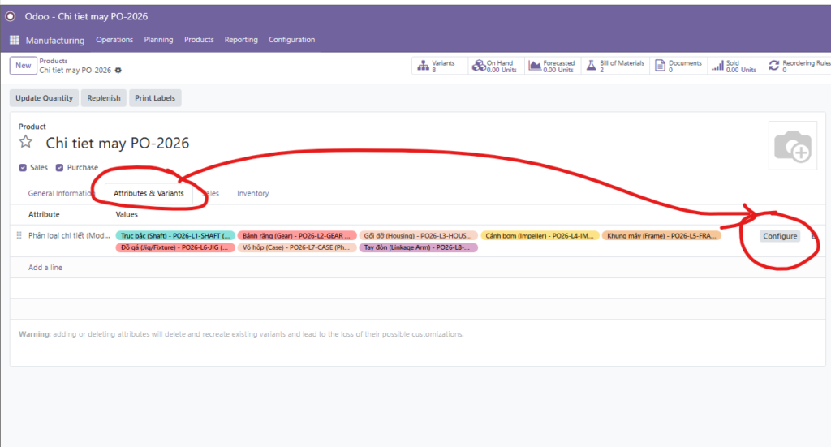Mark product as favorite with star

click(26, 143)
